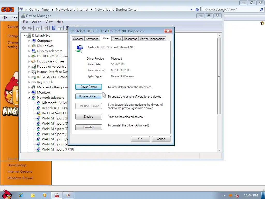Open the HomeGroup link in Control Panel
265x199 pixels.
tap(17, 165)
